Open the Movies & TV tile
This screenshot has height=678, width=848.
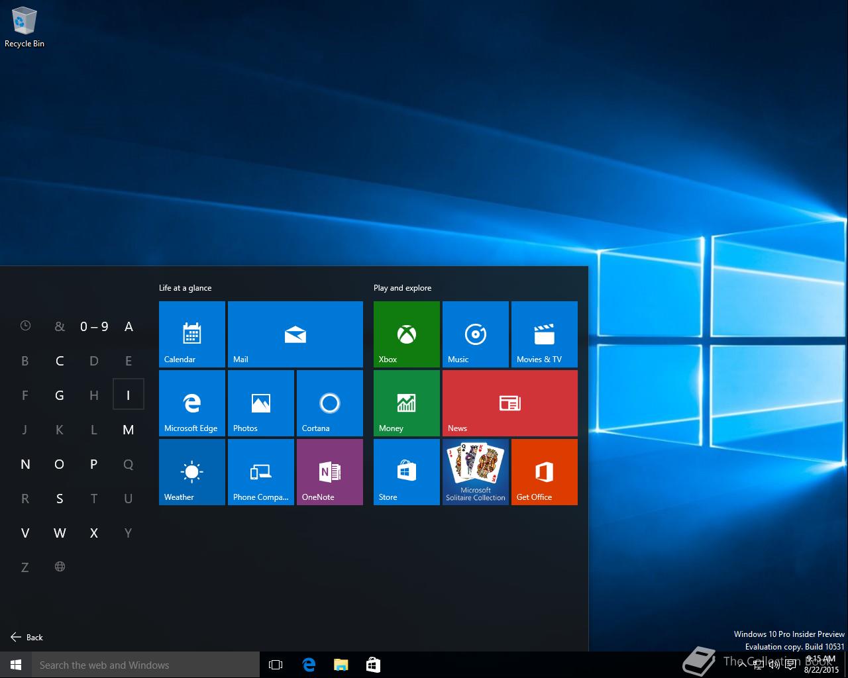[545, 334]
